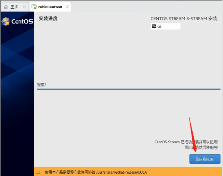Close the robinCentos8 tab
Viewport: 223px width, 176px height.
click(x=67, y=7)
